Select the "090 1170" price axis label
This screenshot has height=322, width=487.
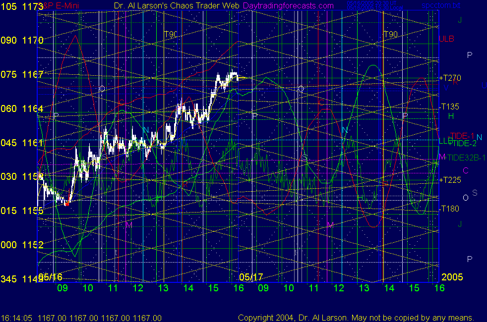(x=22, y=40)
